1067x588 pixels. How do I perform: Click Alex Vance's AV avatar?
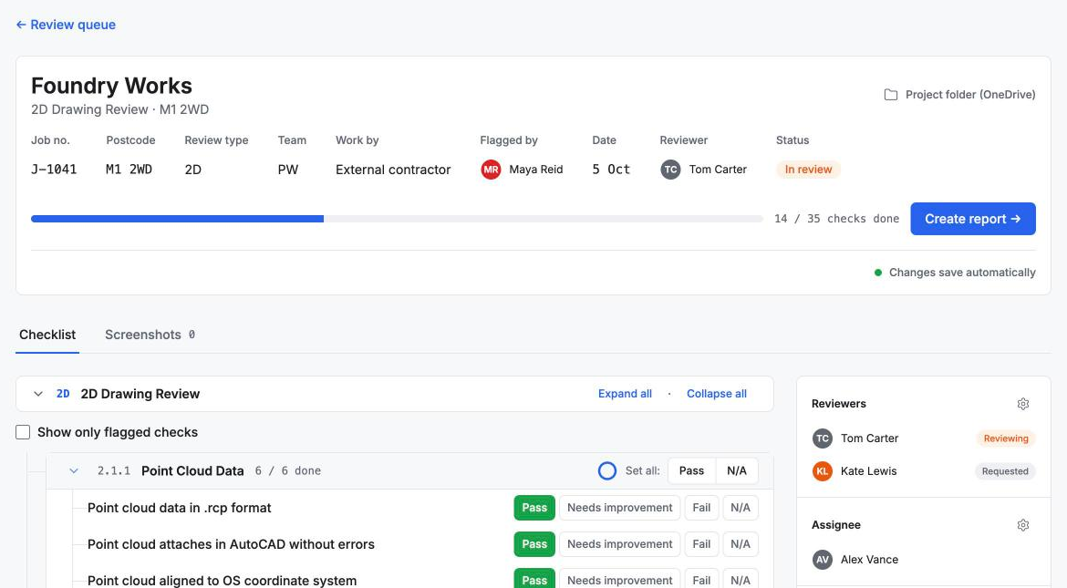822,560
